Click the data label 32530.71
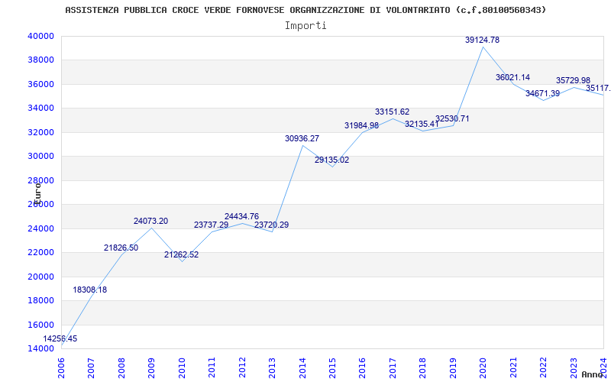The image size is (611, 382). coord(452,119)
